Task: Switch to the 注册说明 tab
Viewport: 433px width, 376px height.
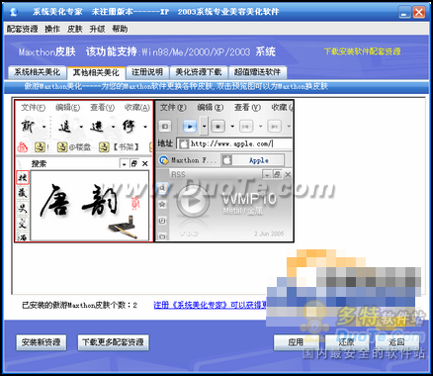Action: point(147,72)
